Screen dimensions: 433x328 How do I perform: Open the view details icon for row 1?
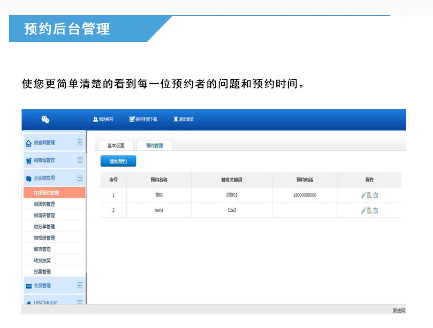(369, 195)
